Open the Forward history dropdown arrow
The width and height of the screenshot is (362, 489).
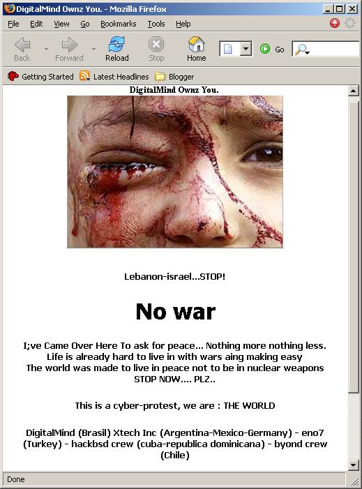[93, 49]
